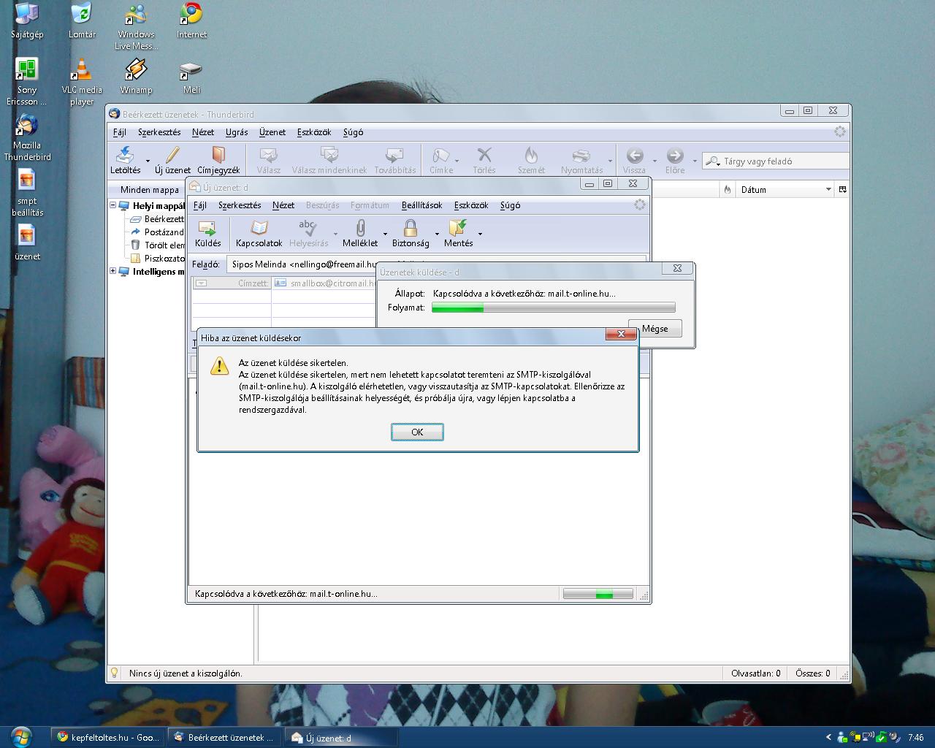This screenshot has height=748, width=935.
Task: Click the Nyomtatás printer icon
Action: click(581, 155)
